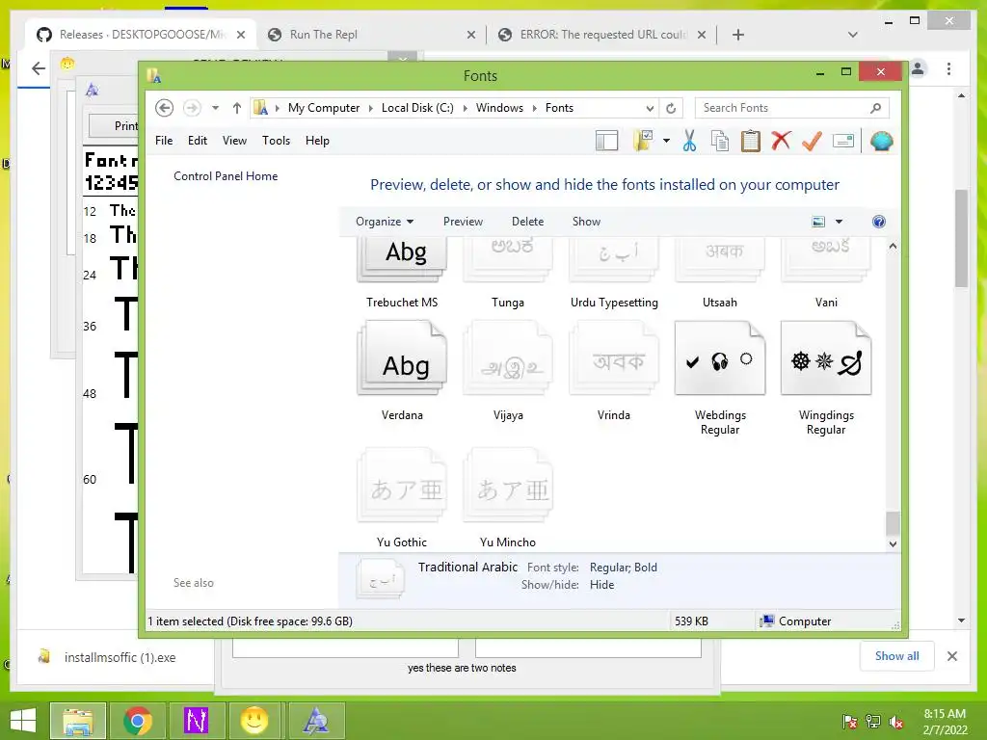Expand the address bar history dropdown

[x=650, y=108]
